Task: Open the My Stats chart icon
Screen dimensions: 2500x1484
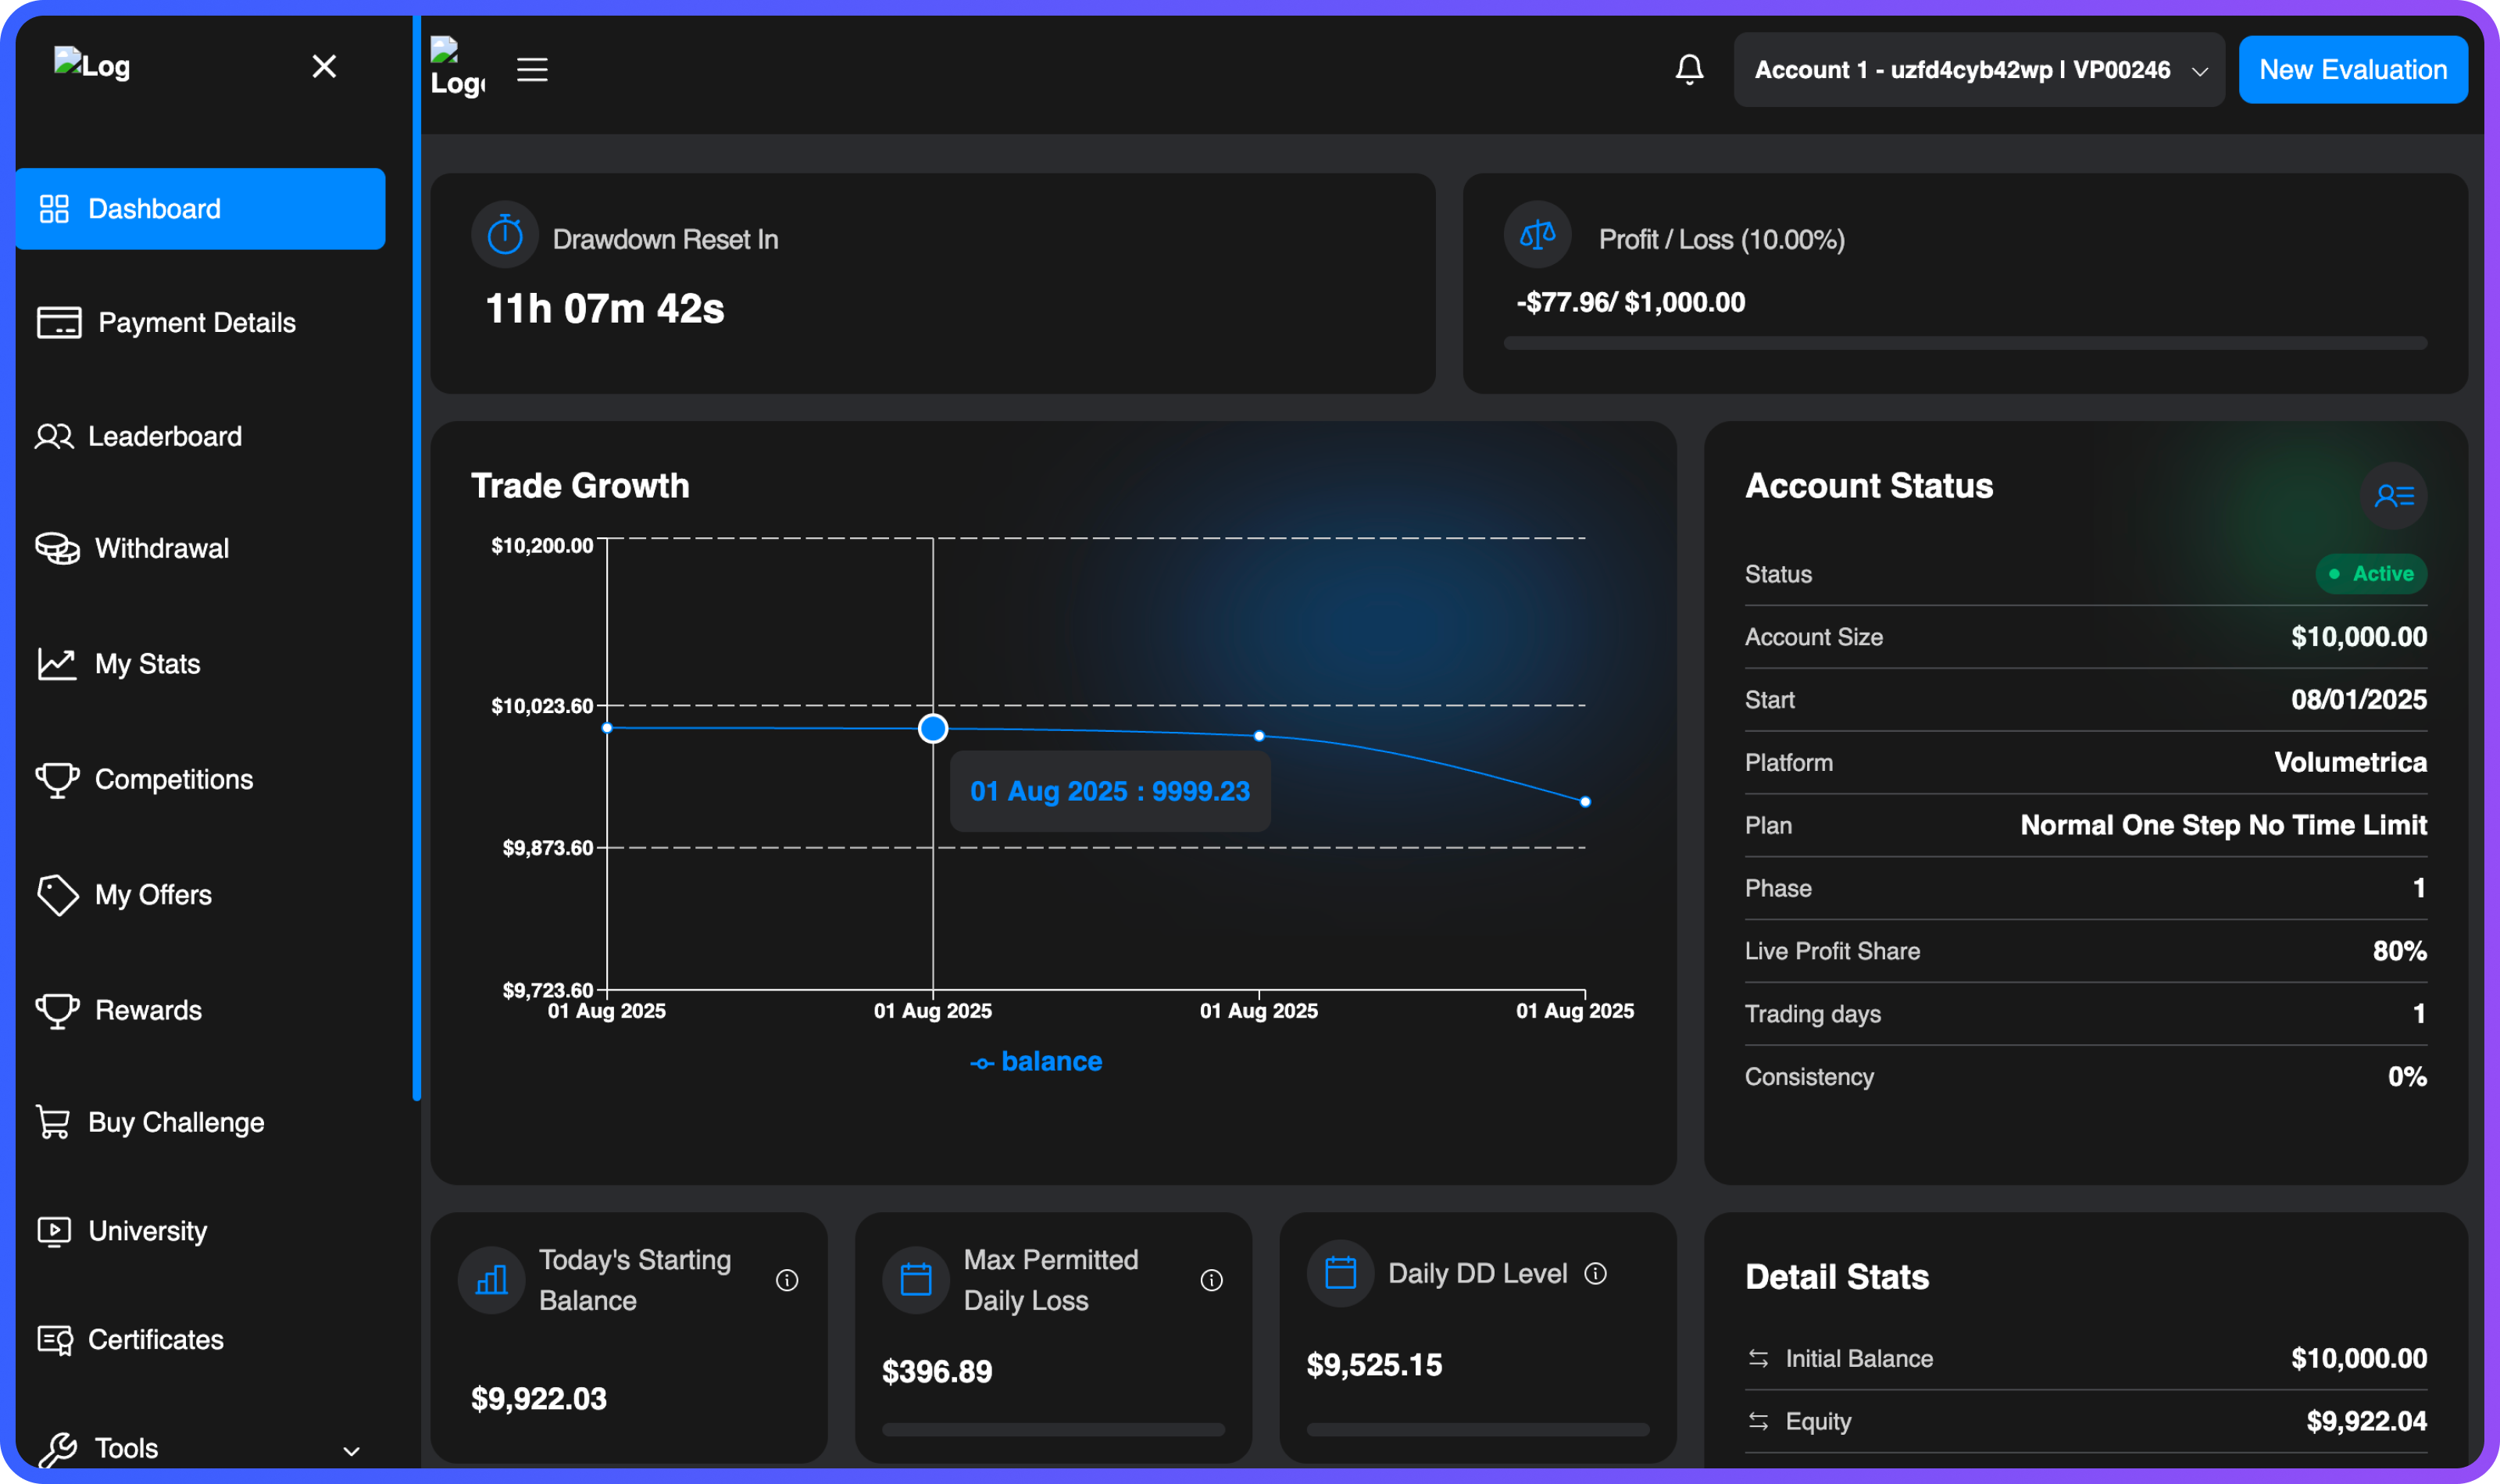Action: coord(57,663)
